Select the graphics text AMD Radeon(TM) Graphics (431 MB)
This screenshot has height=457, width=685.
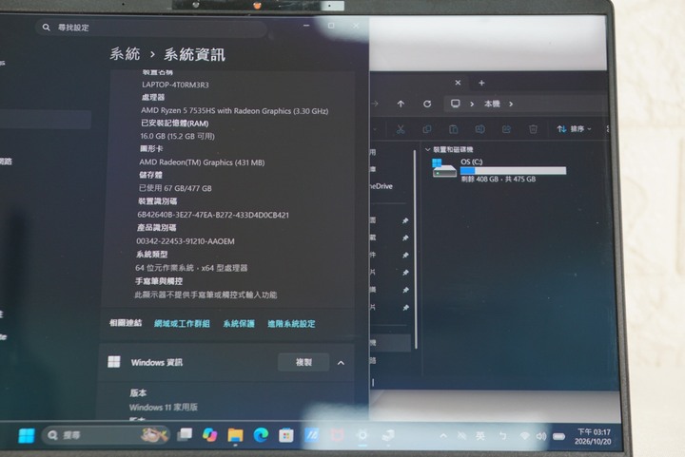[x=202, y=162]
